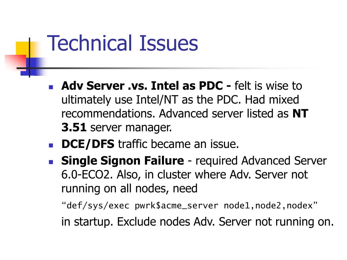This screenshot has width=347, height=260.
Task: Click the horizontal gradient line under the title
Action: pyautogui.click(x=172, y=68)
